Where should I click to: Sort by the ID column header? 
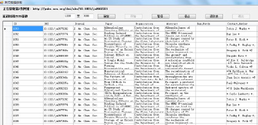[x=28, y=24]
